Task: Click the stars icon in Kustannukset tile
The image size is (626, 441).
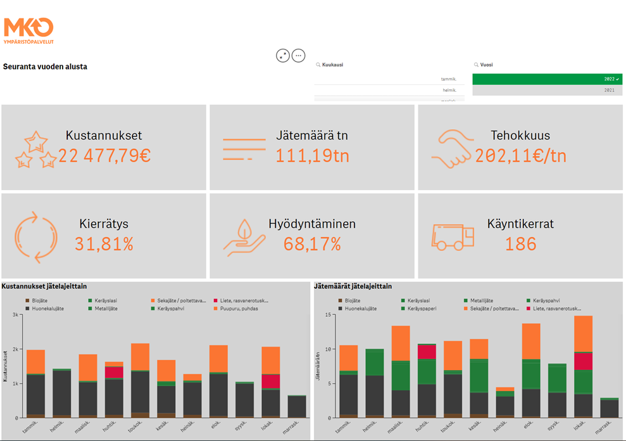Action: tap(35, 150)
